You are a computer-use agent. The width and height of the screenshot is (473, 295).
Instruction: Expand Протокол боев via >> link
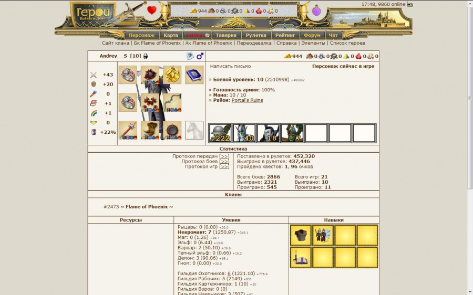pyautogui.click(x=224, y=162)
